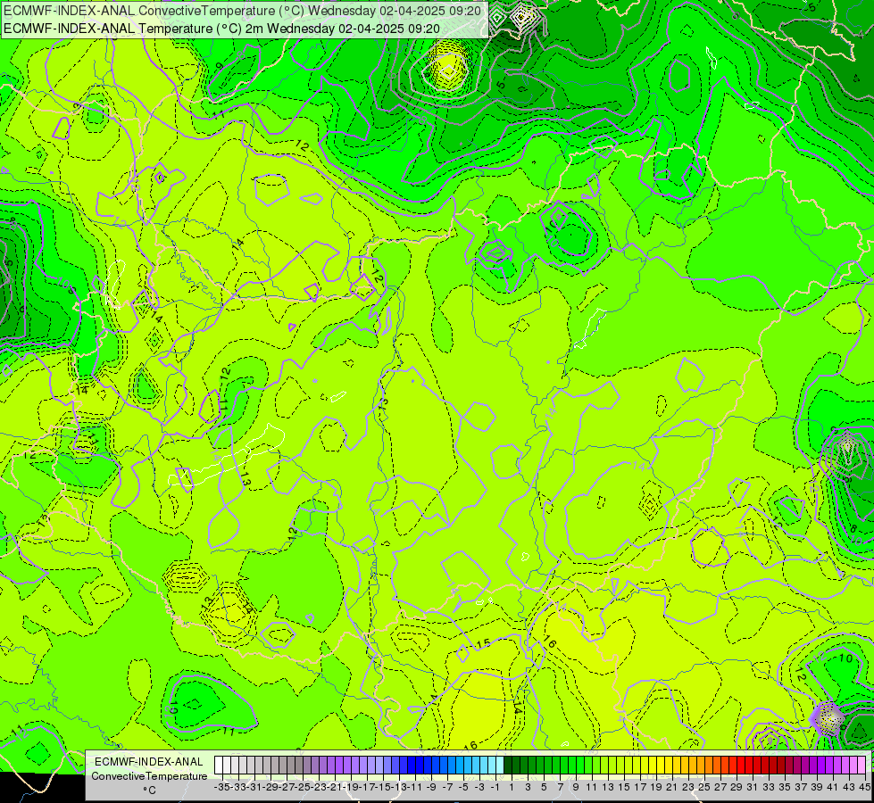Select the white legend swatch above -35
The image size is (874, 803).
click(x=219, y=765)
